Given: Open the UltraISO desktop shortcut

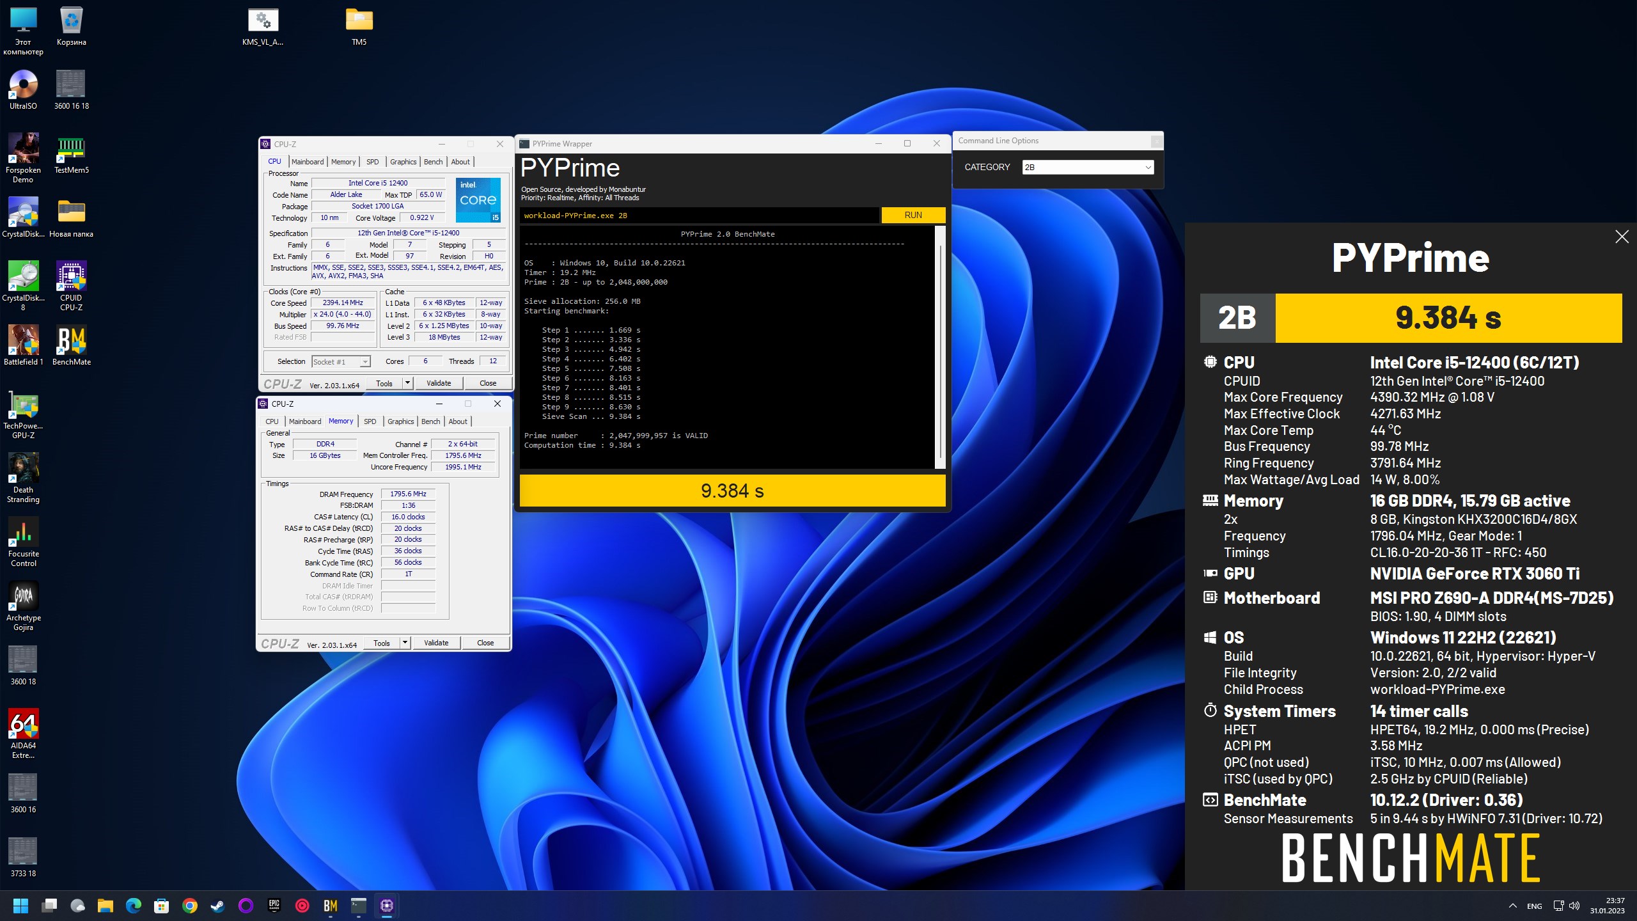Looking at the screenshot, I should (23, 90).
